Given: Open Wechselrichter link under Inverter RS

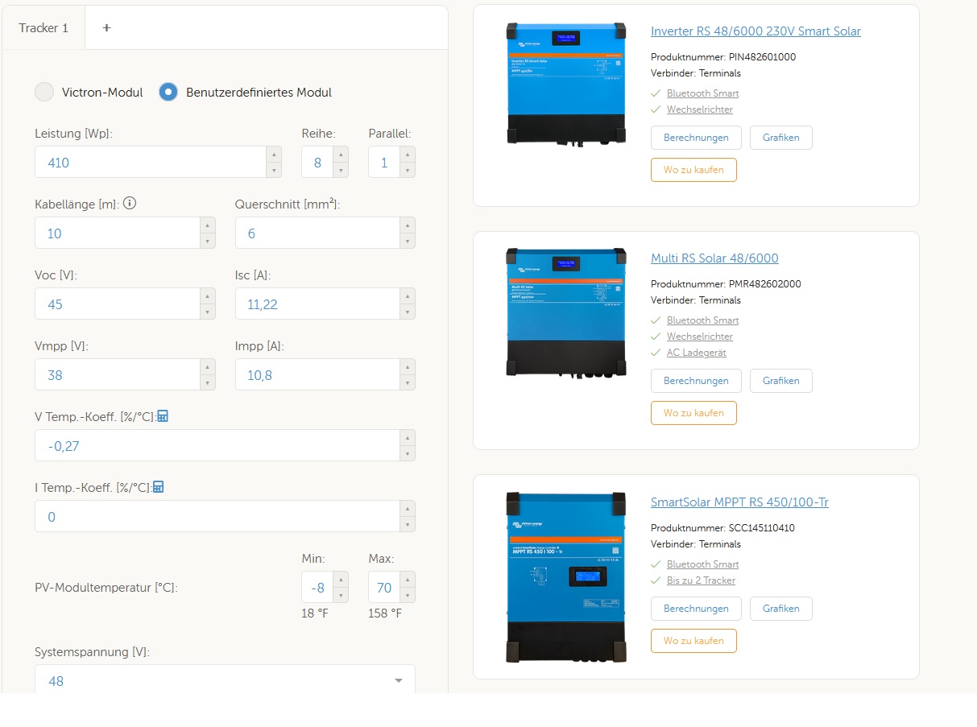Looking at the screenshot, I should [700, 109].
